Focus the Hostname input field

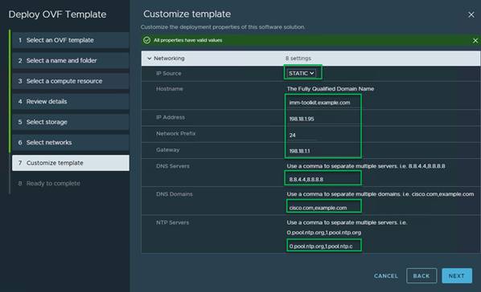pyautogui.click(x=323, y=103)
